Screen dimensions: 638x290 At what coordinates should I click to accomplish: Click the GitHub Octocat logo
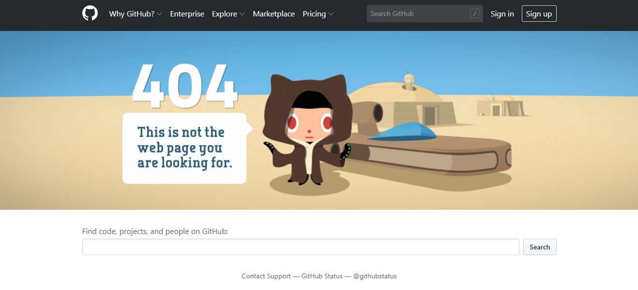[x=90, y=14]
